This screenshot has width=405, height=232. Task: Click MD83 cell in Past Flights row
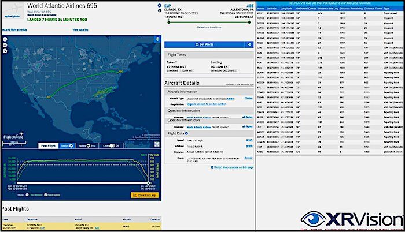click(x=126, y=227)
